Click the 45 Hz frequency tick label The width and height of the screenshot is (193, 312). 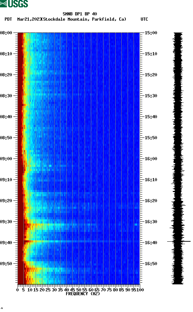tap(73, 290)
